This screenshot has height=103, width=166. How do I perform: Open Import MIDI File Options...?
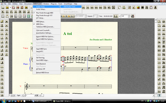47,36
